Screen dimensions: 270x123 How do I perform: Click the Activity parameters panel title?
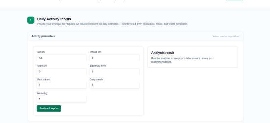click(43, 36)
